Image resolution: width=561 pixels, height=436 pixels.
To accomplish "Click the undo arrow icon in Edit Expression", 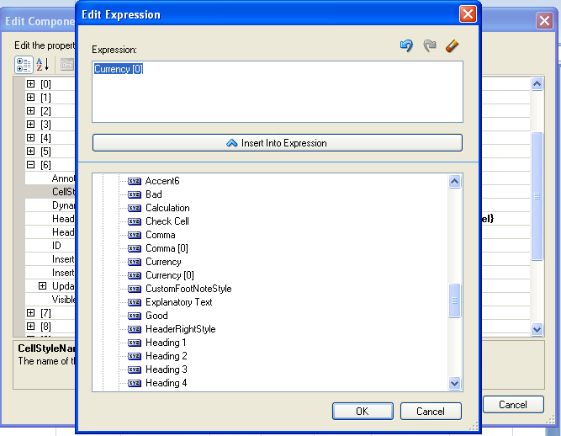I will (x=406, y=45).
